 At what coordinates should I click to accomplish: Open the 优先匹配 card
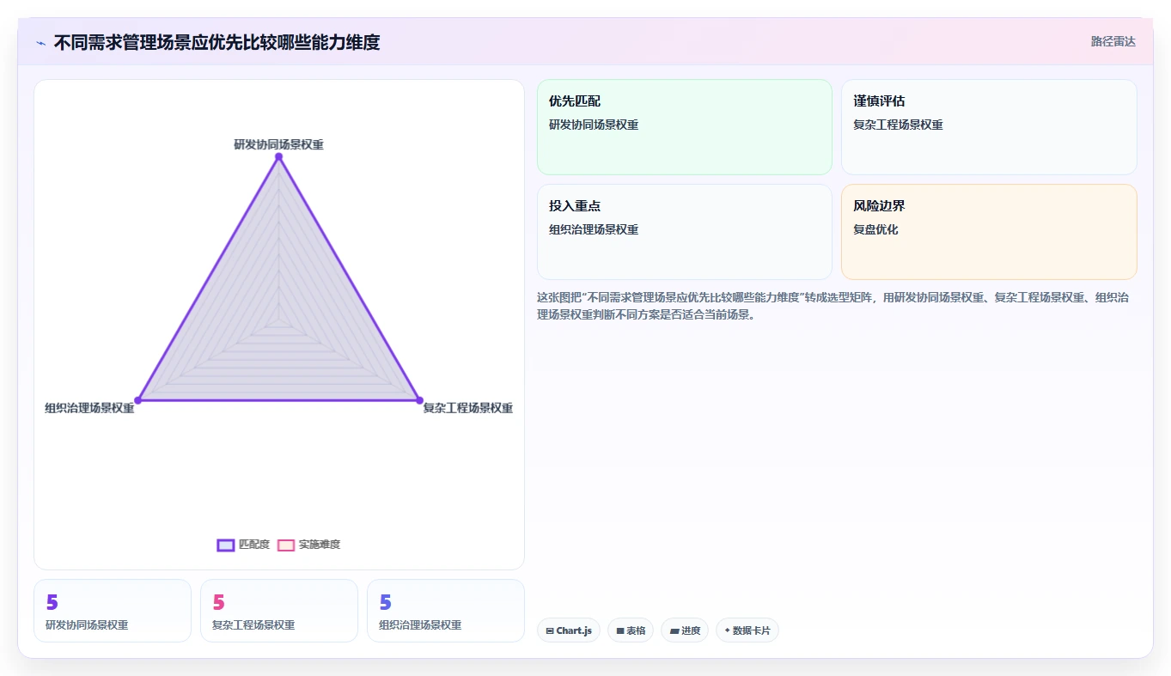click(685, 127)
